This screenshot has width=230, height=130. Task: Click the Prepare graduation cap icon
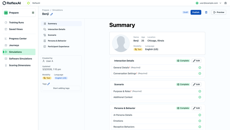pyautogui.click(x=6, y=13)
